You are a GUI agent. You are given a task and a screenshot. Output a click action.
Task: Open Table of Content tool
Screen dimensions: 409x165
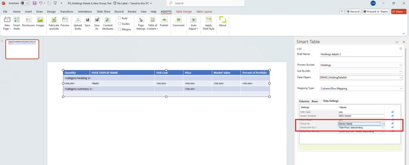tap(153, 23)
